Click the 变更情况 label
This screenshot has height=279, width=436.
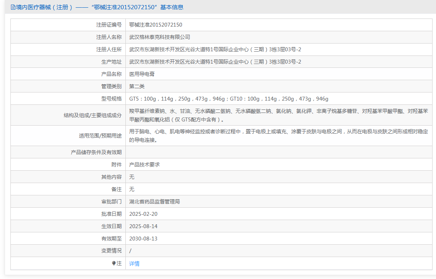[x=112, y=251]
